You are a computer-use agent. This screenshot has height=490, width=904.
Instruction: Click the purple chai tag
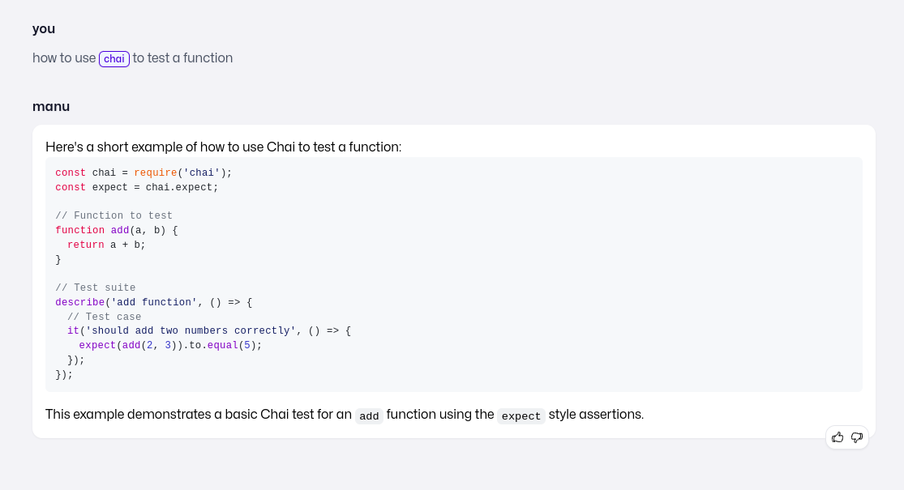point(114,58)
